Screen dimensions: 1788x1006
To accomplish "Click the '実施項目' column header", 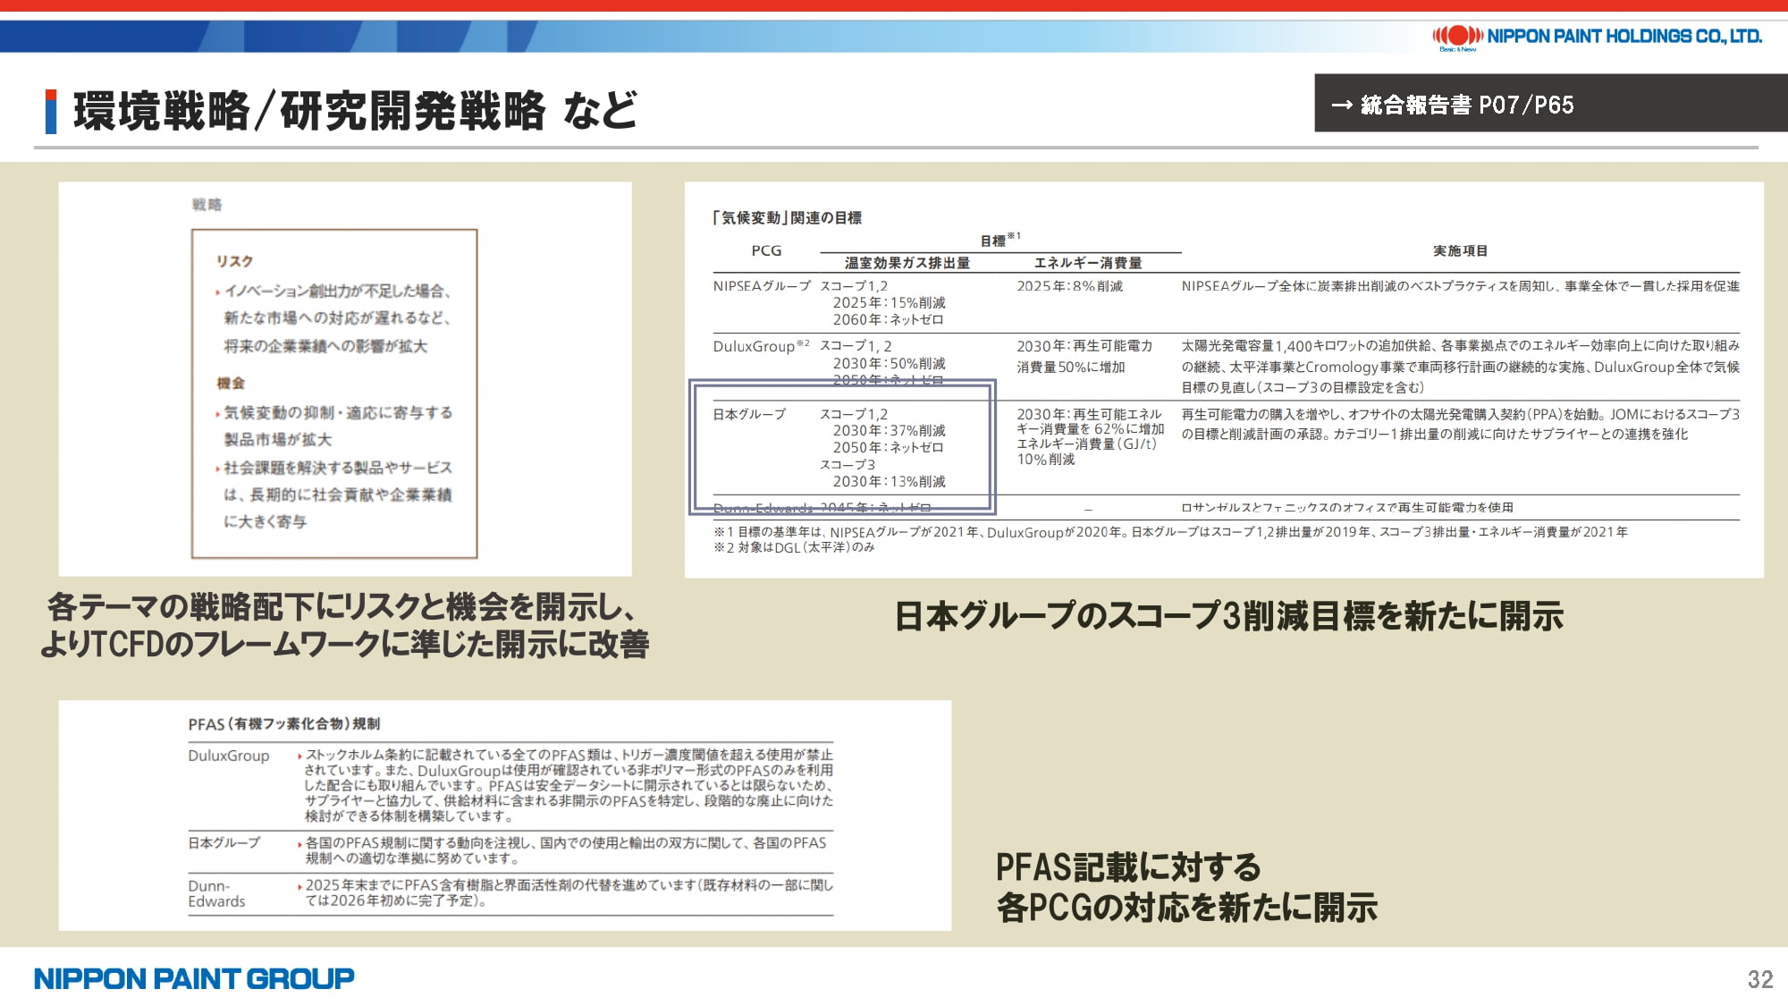I will point(1460,250).
